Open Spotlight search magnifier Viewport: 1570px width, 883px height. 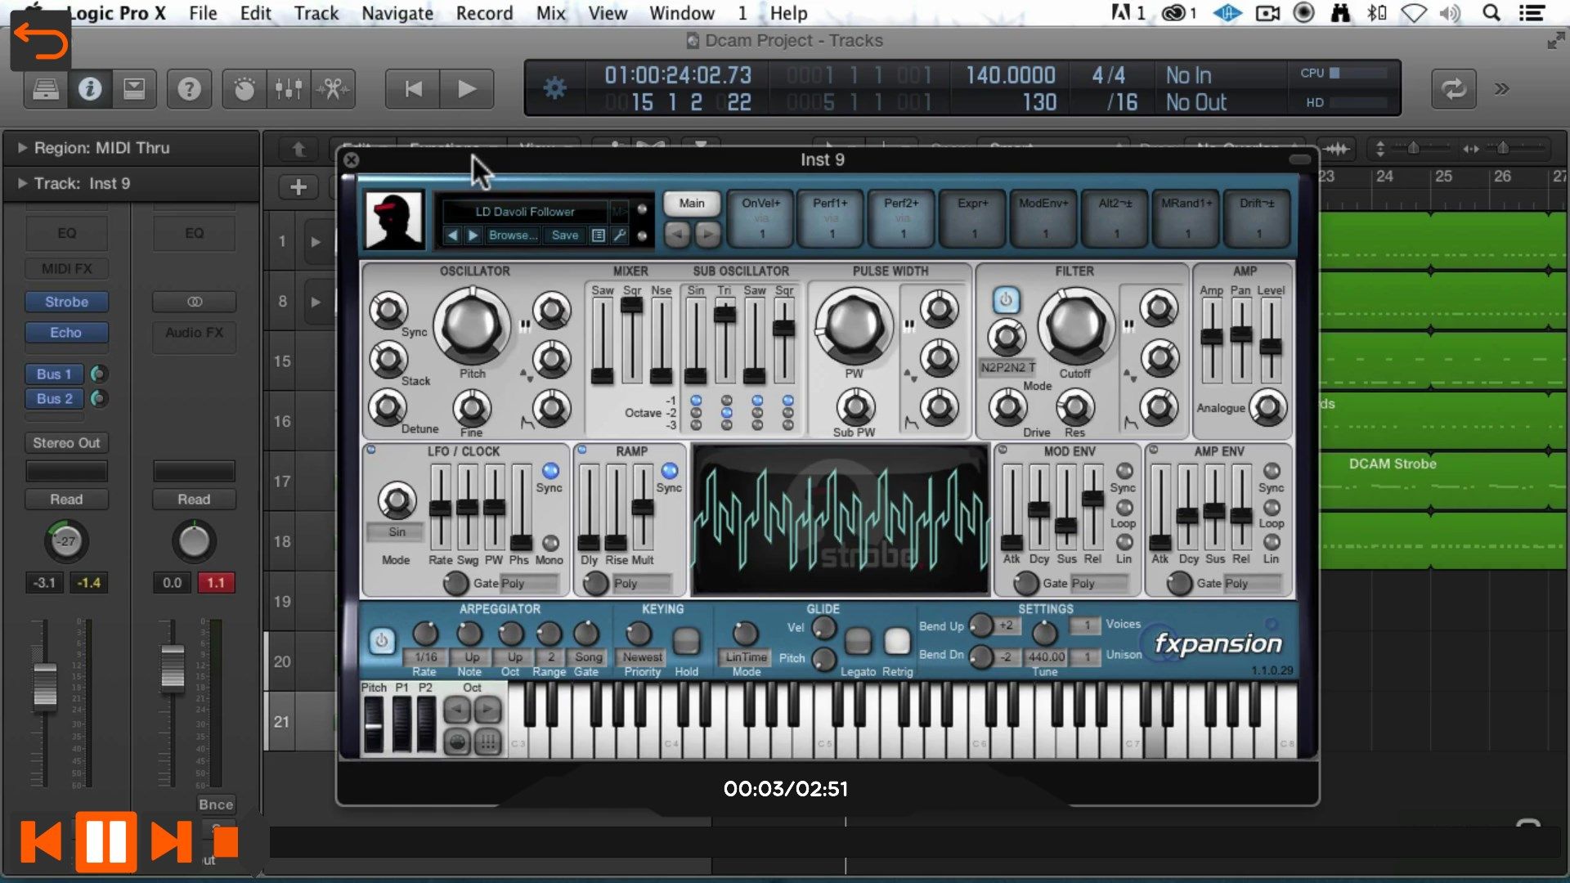click(1491, 12)
